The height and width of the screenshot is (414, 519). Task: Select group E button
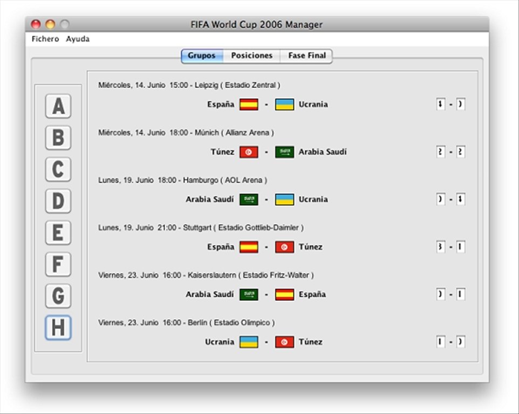click(58, 232)
